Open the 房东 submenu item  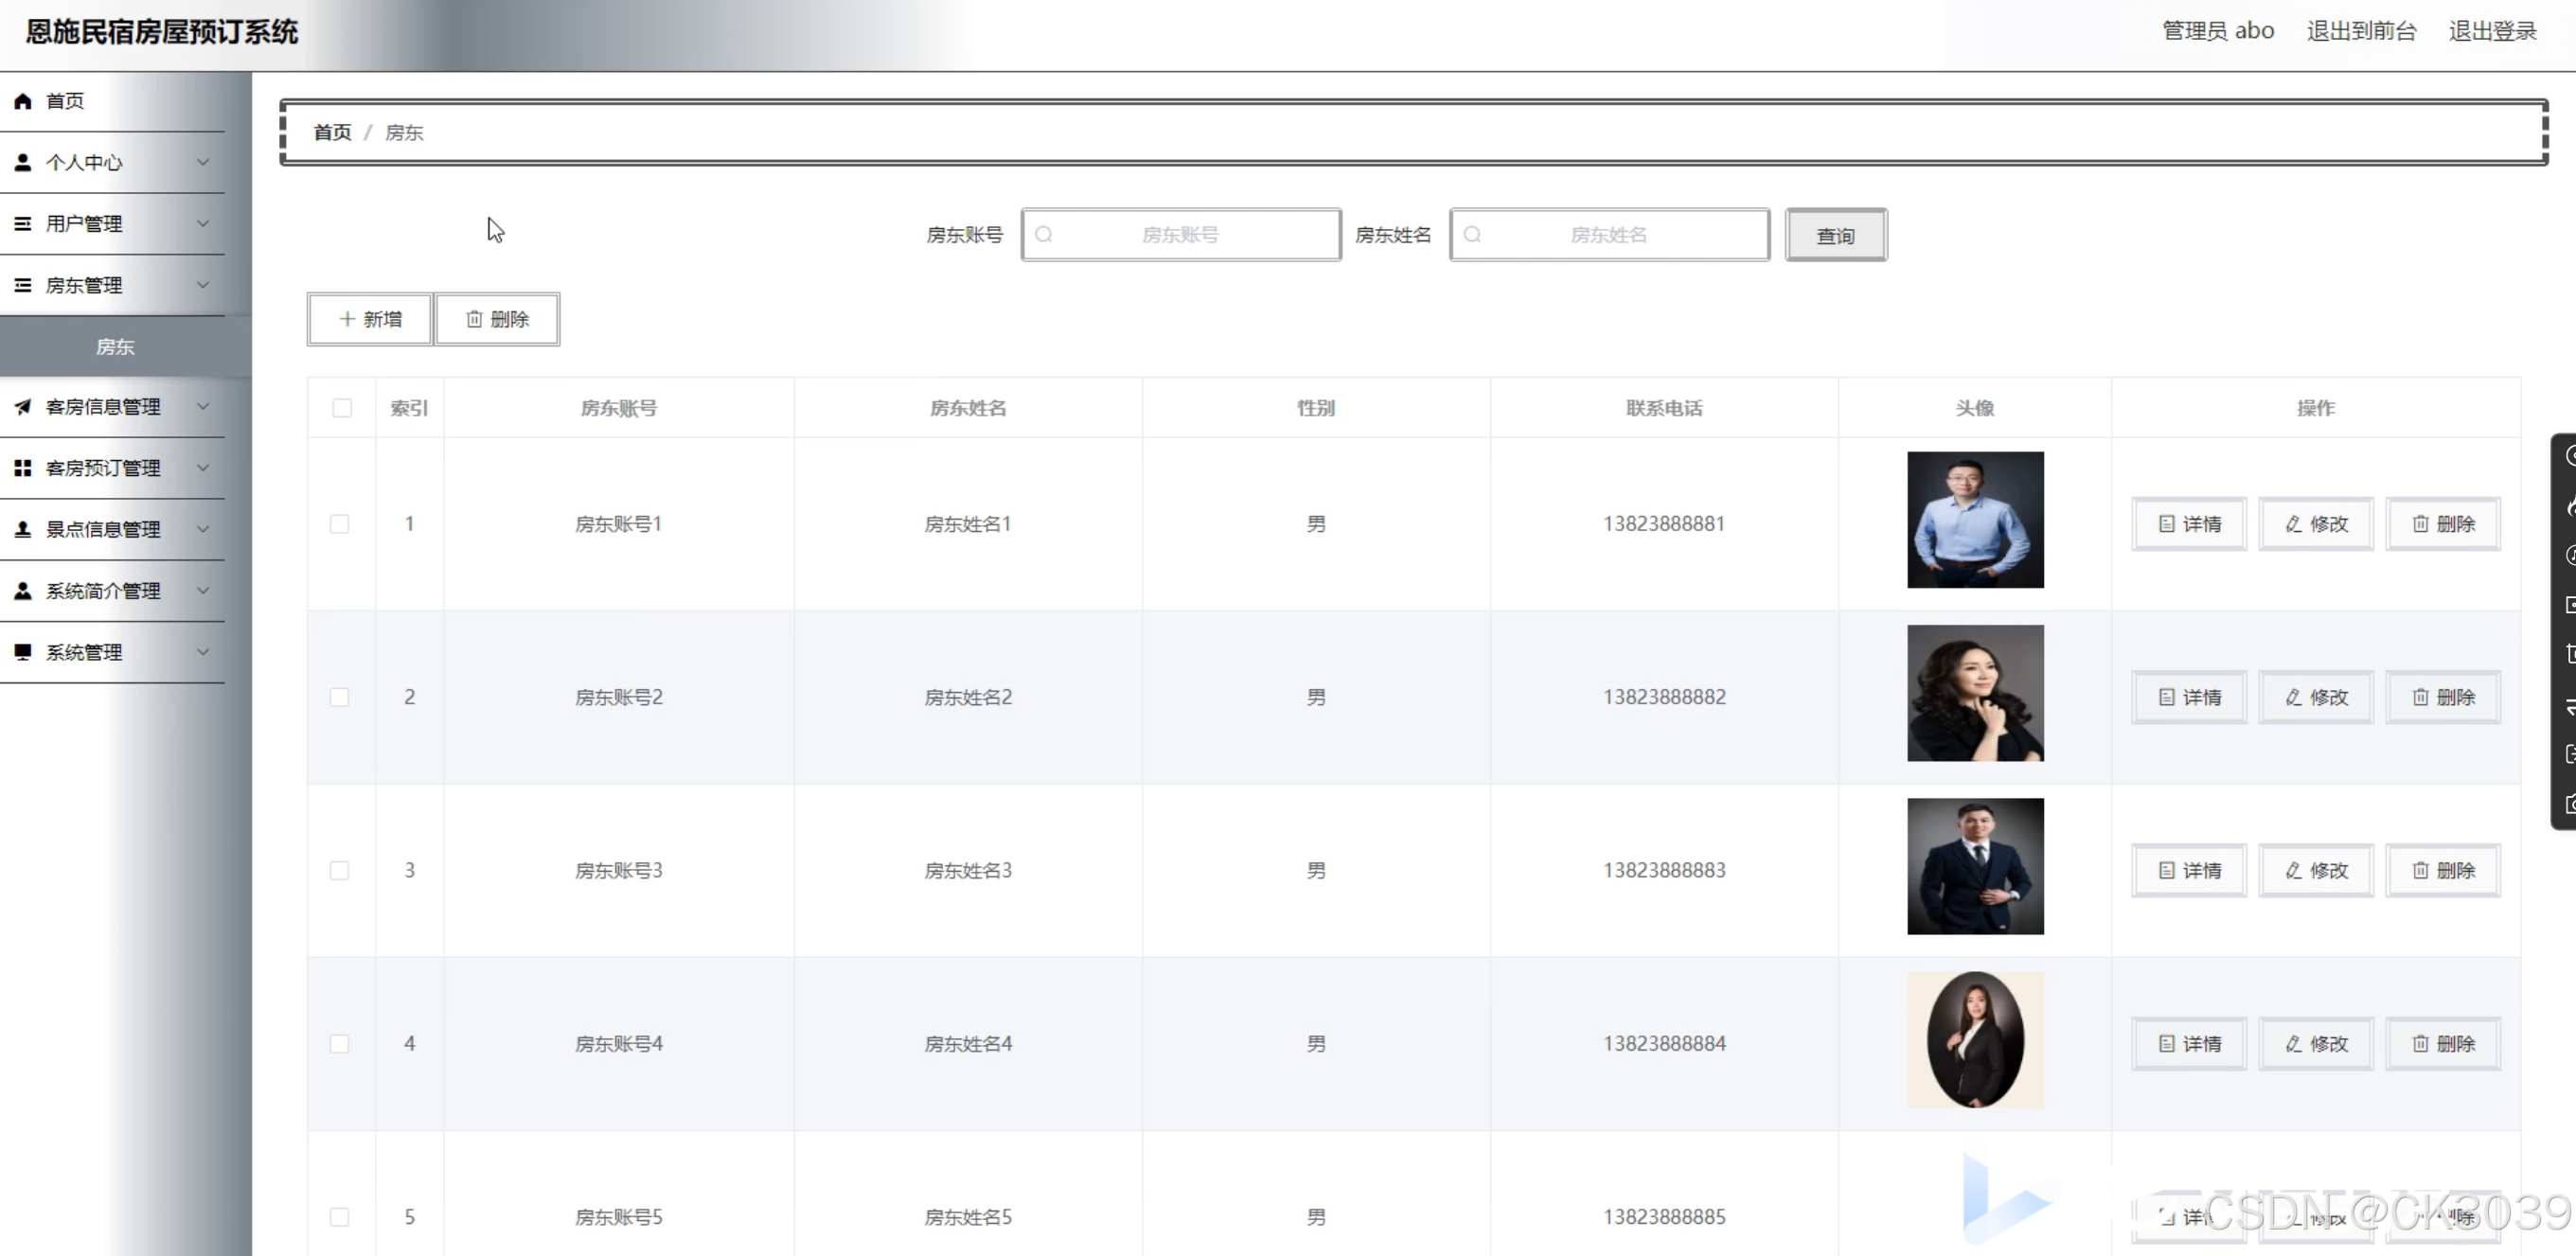click(115, 347)
